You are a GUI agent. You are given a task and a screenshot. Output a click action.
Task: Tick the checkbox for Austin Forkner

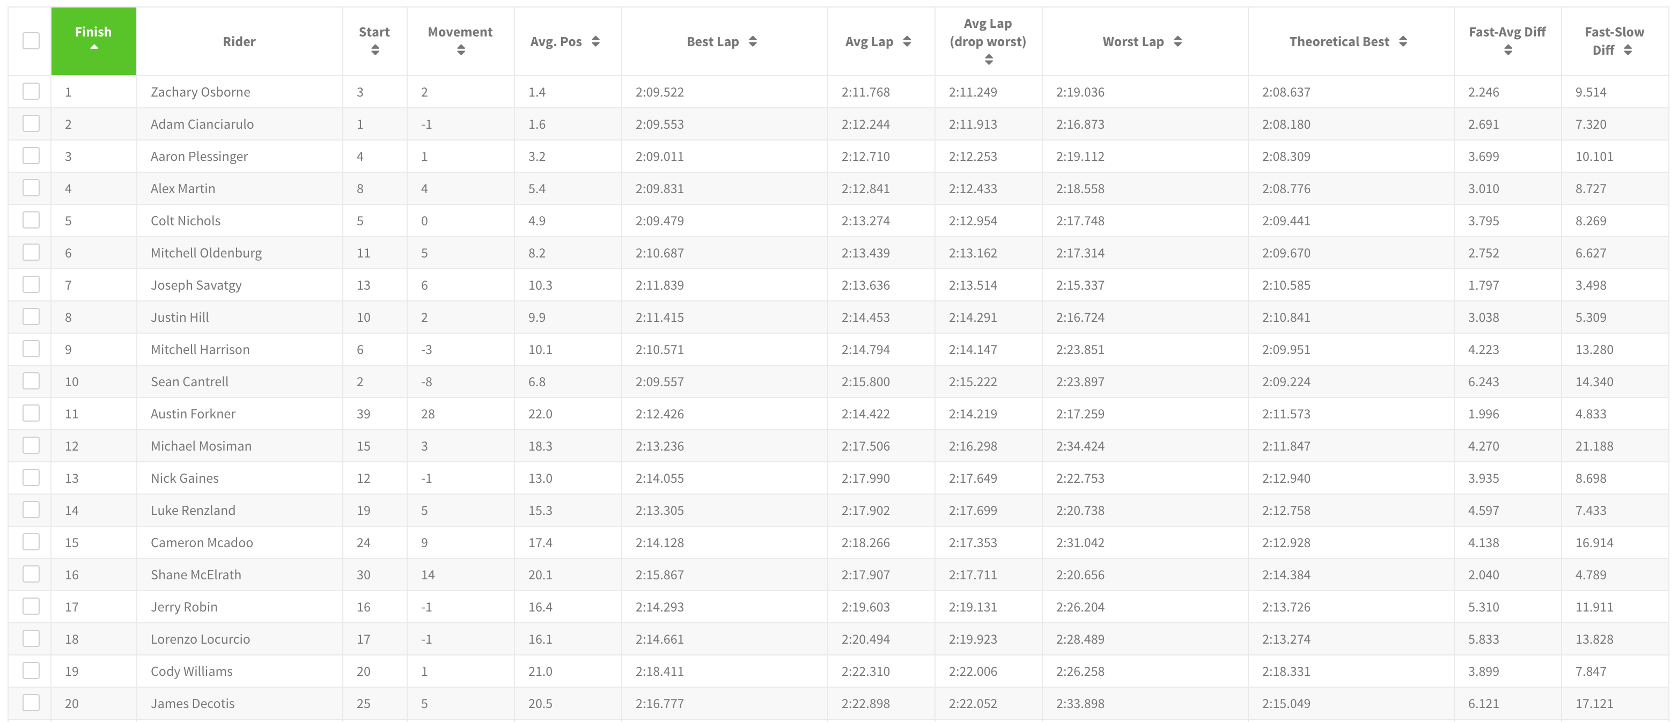[x=31, y=413]
